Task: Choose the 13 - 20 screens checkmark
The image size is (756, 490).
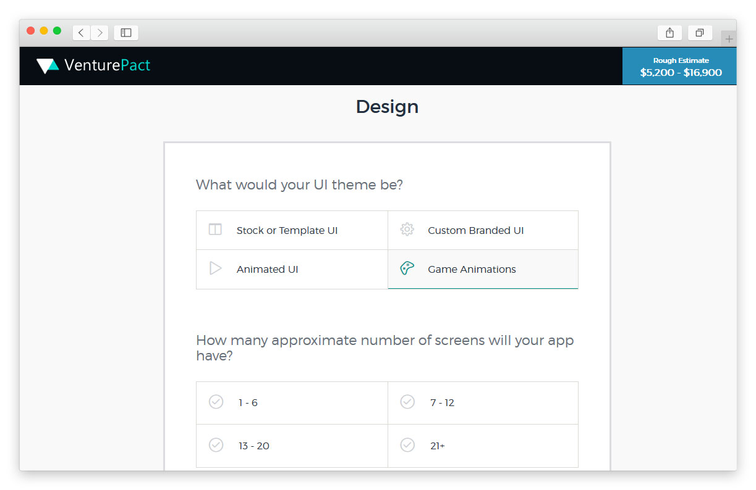Action: tap(216, 445)
